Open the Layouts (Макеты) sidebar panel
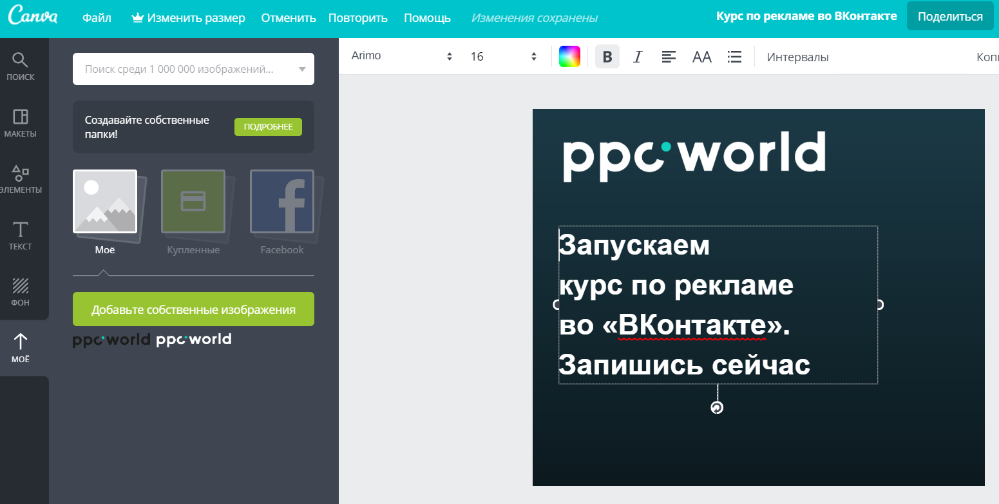The image size is (999, 504). [x=21, y=123]
